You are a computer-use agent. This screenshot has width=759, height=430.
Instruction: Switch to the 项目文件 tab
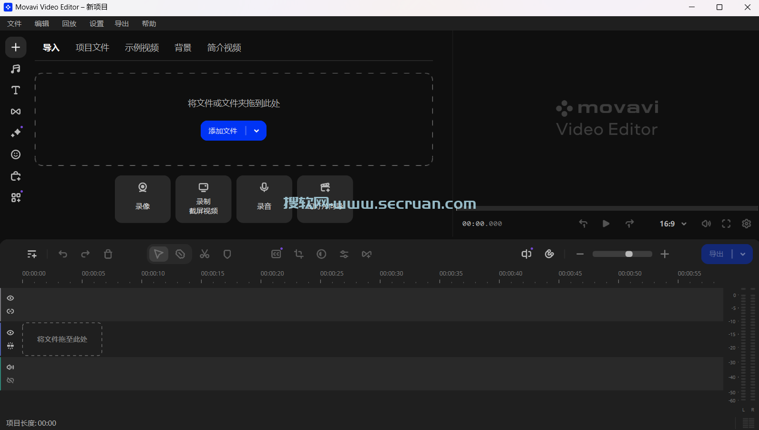click(92, 48)
